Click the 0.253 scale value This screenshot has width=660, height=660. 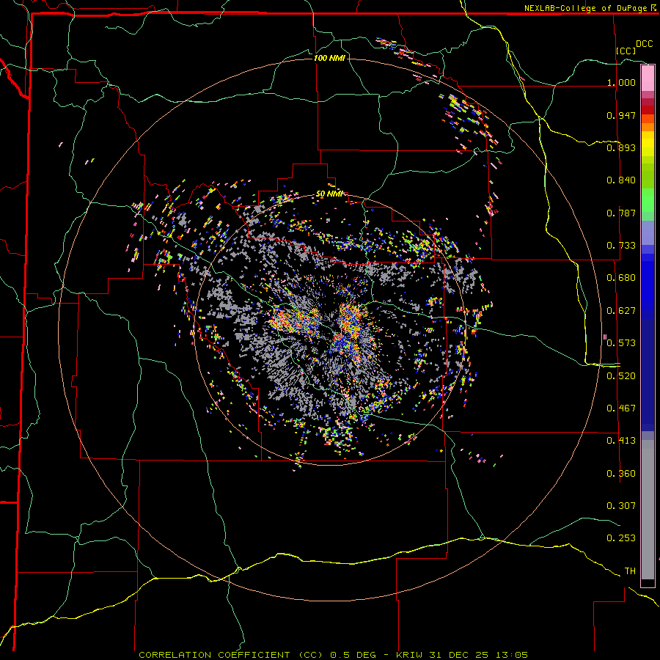621,538
